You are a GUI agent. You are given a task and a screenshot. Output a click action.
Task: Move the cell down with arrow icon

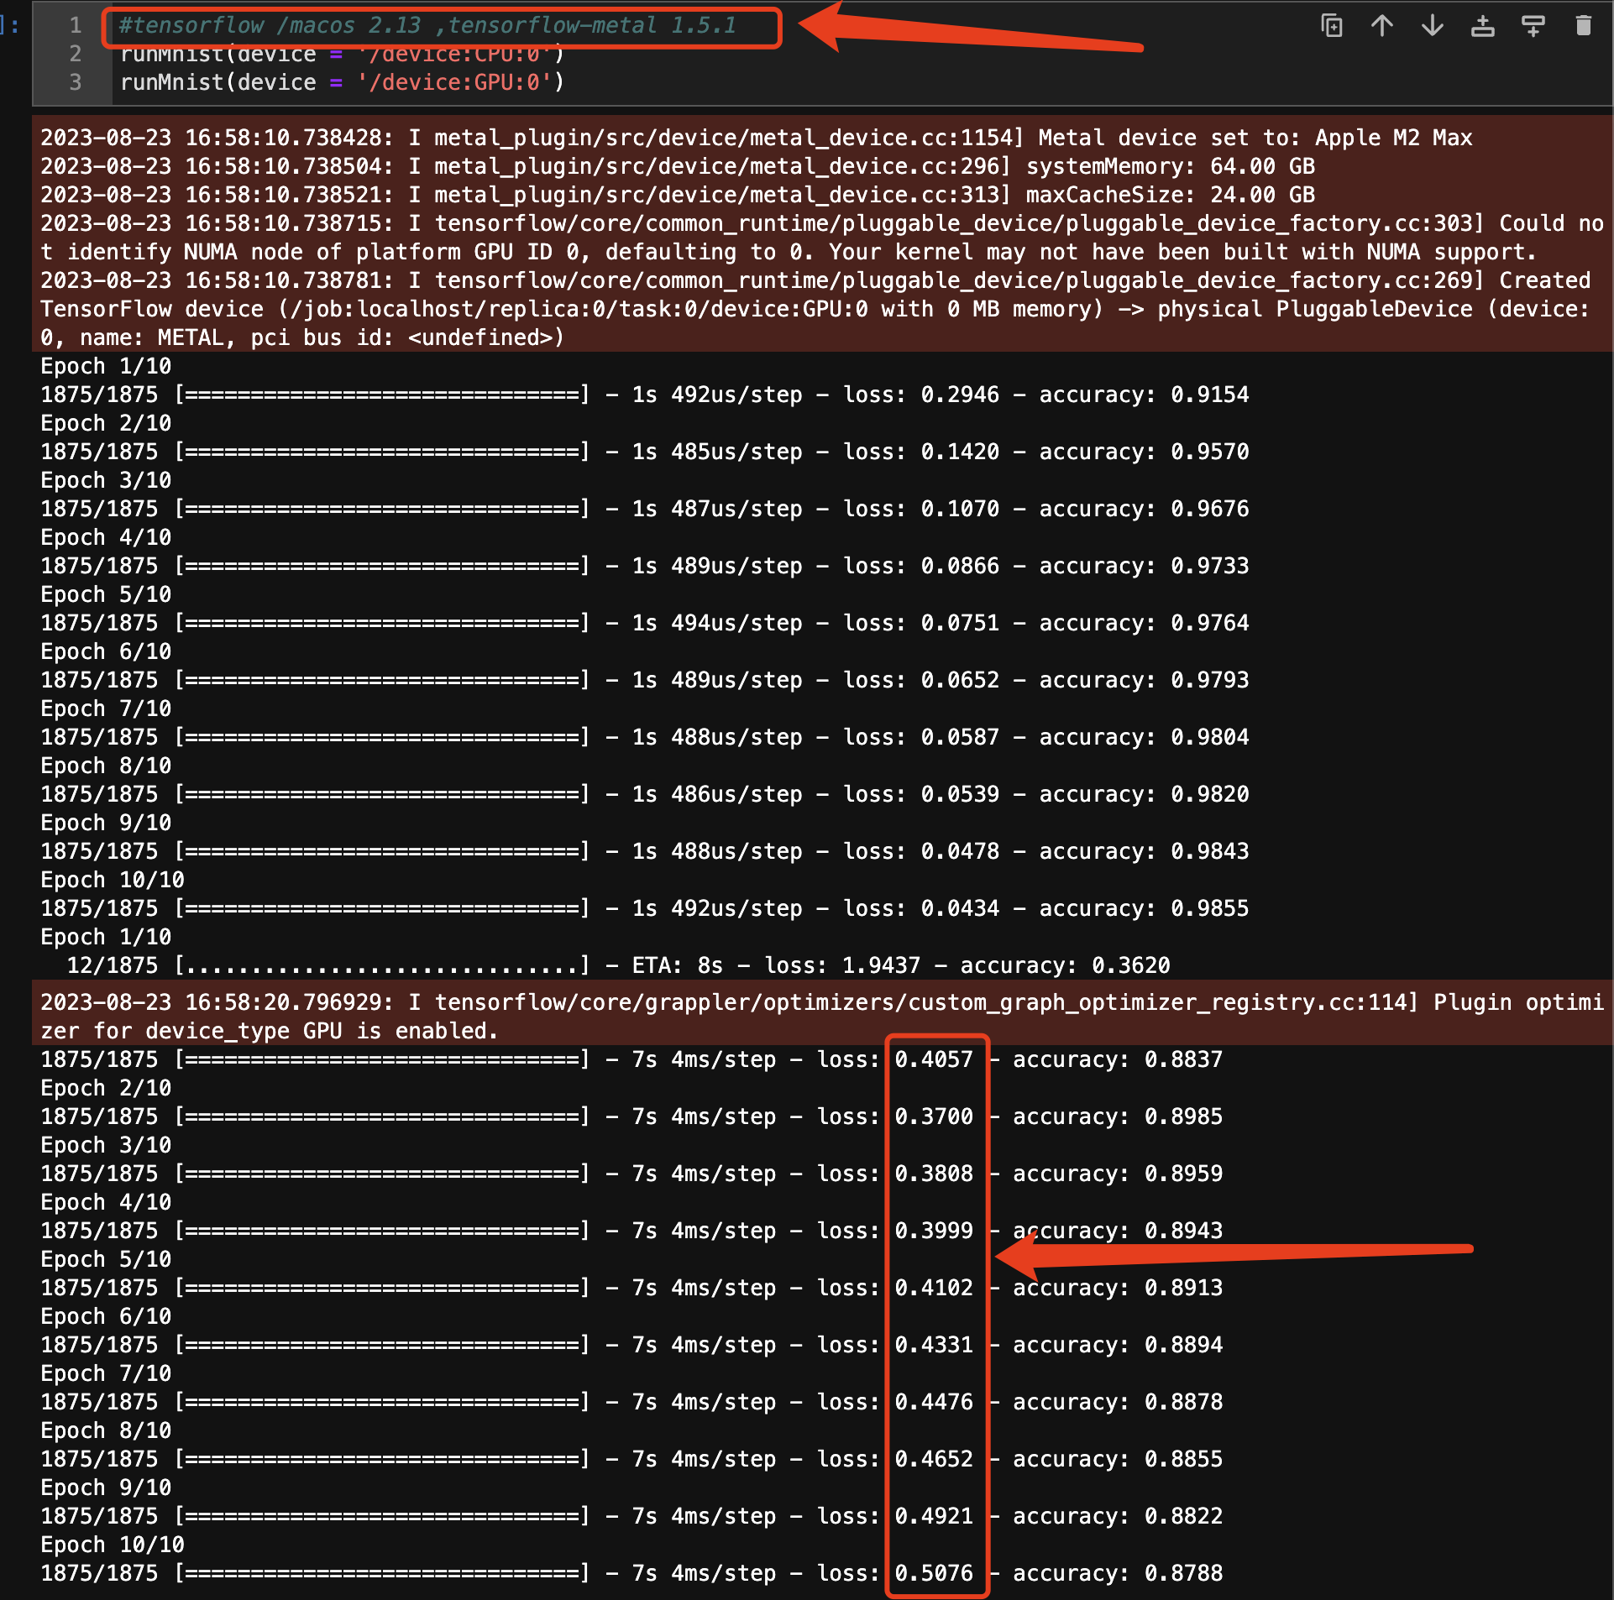[1433, 26]
